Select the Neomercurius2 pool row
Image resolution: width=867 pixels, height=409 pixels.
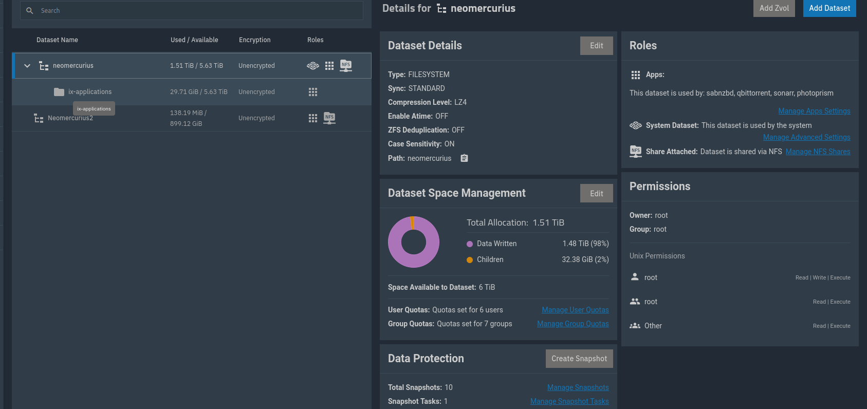pyautogui.click(x=70, y=118)
